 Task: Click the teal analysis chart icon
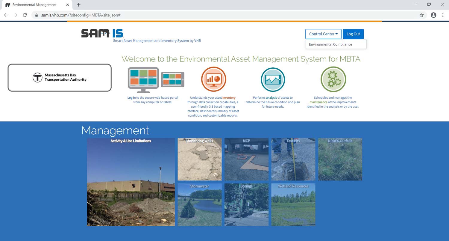(x=273, y=79)
